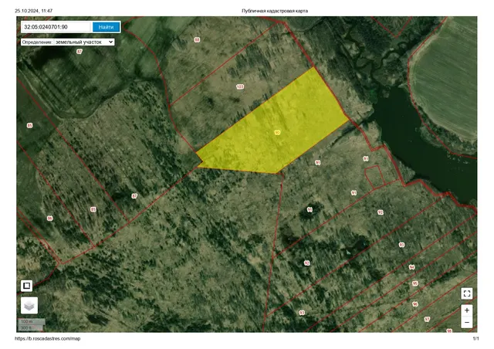Click the Найти search button
Screen dimensions: 494x349
coord(107,27)
